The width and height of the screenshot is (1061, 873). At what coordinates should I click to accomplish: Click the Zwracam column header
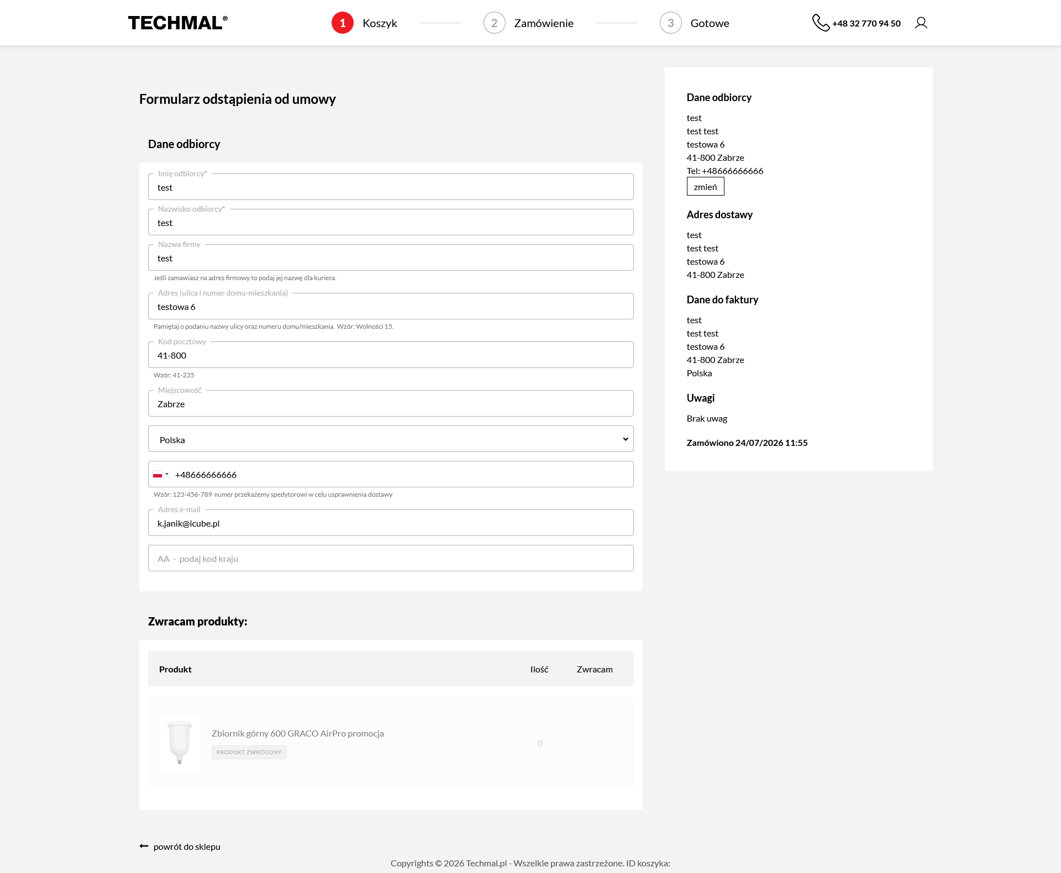point(595,669)
